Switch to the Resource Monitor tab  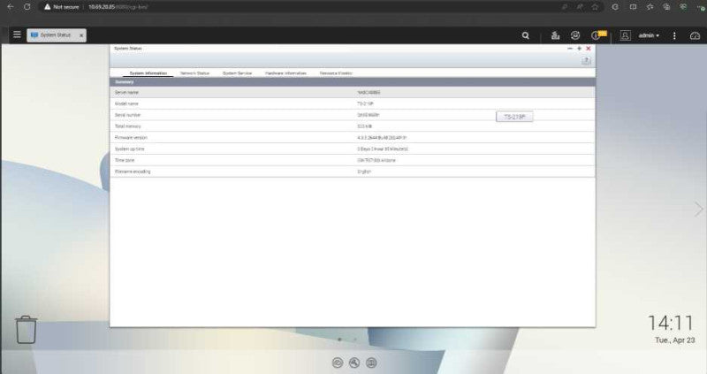point(336,73)
